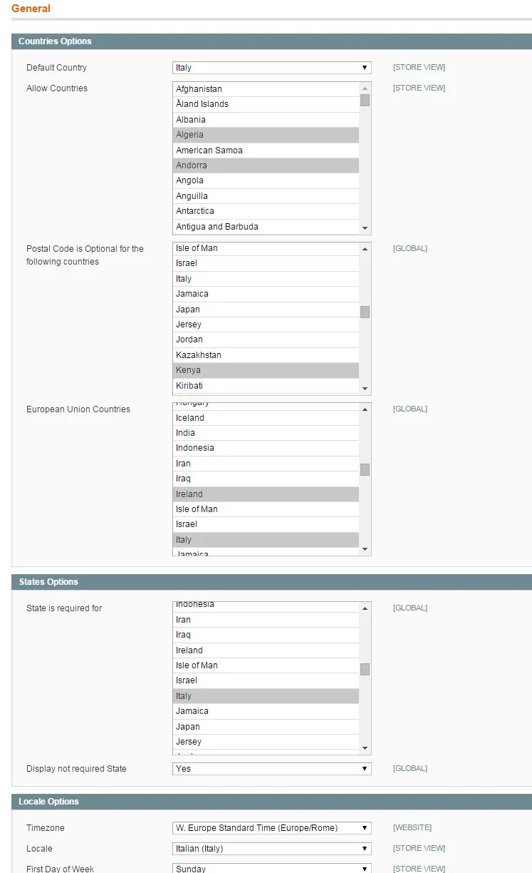Select Jordan in Postal Code Optional list
The image size is (532, 873).
pos(266,339)
